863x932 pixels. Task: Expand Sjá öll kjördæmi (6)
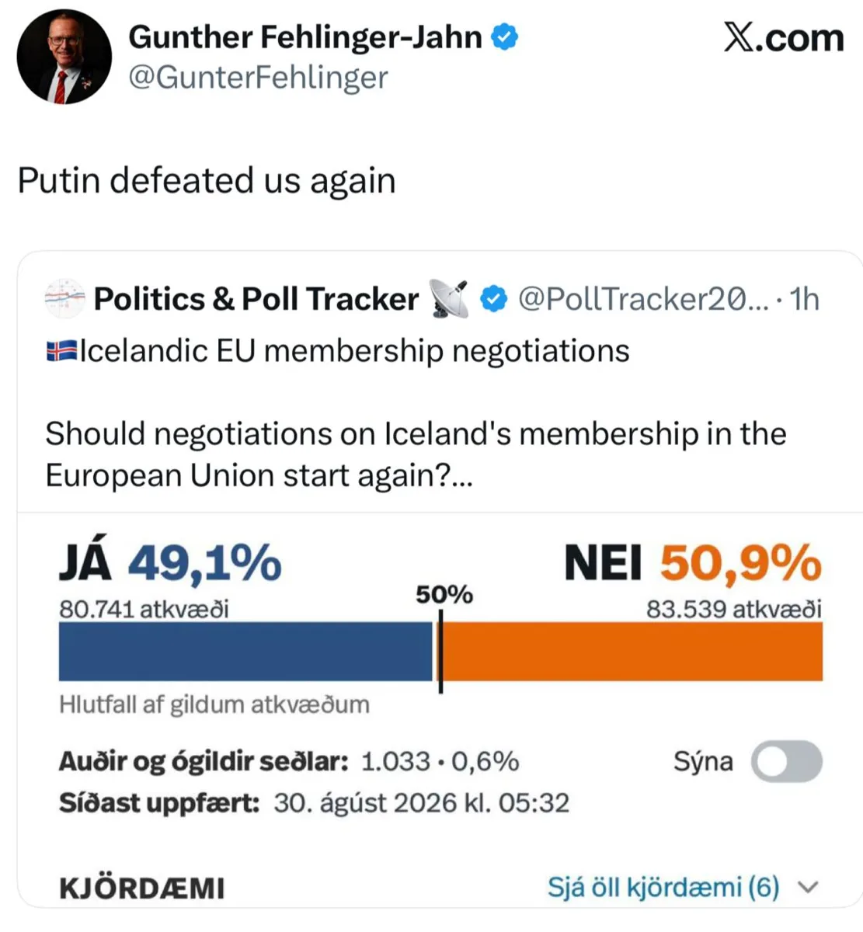tap(663, 887)
